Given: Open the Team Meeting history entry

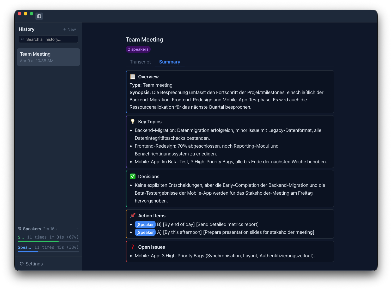Looking at the screenshot, I should pyautogui.click(x=48, y=57).
